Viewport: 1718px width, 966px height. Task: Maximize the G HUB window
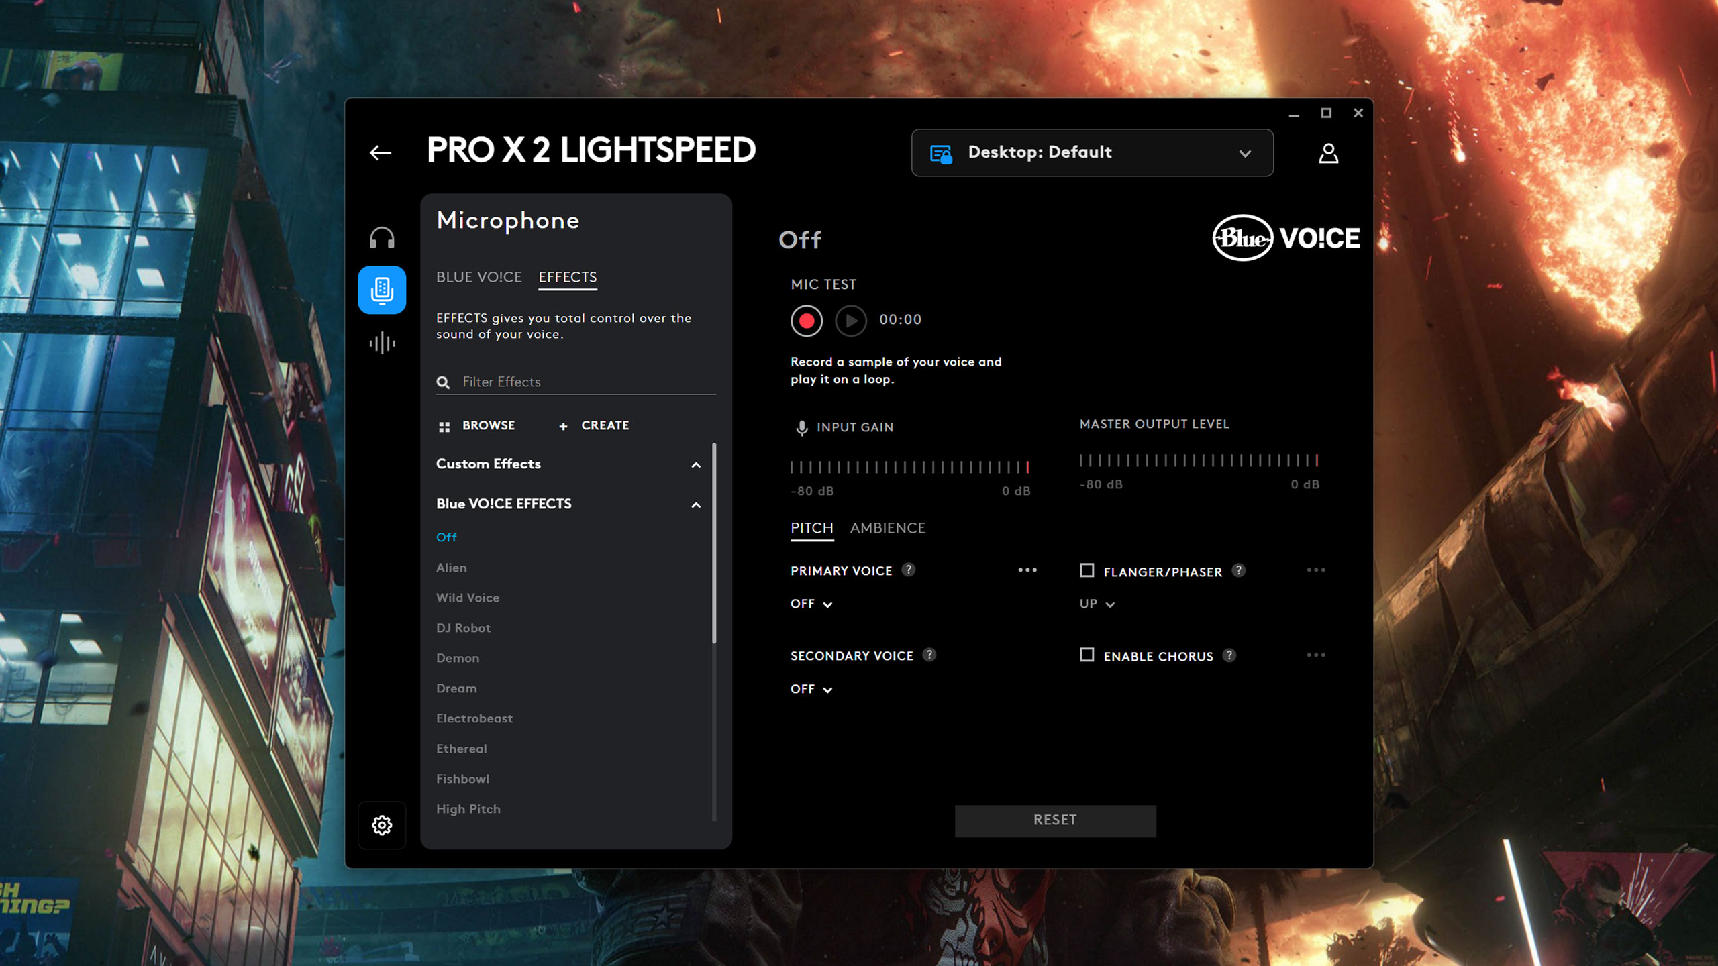tap(1326, 113)
